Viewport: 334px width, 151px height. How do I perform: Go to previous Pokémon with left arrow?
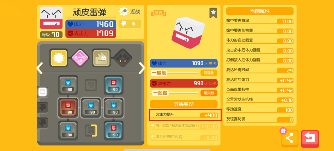click(40, 68)
